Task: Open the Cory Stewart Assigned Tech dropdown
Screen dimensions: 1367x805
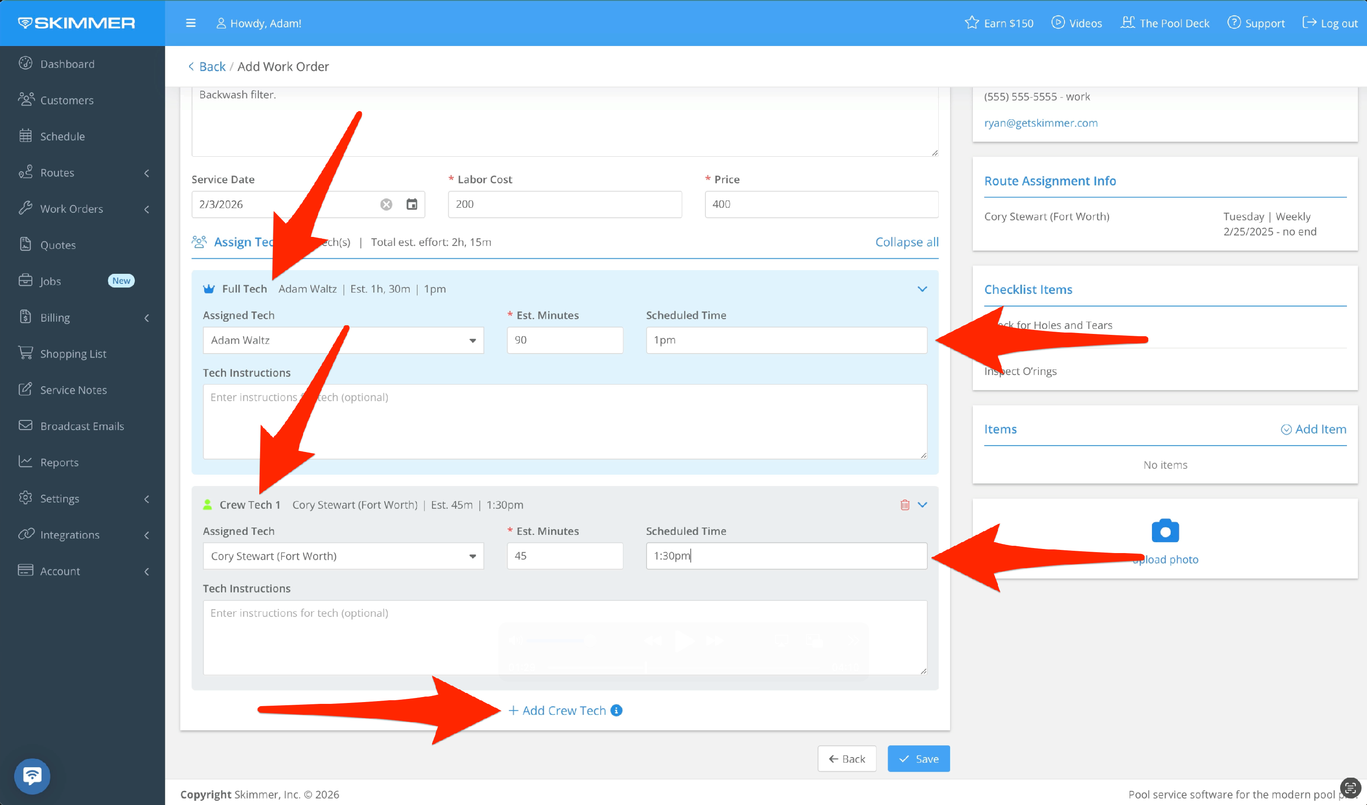Action: coord(343,556)
